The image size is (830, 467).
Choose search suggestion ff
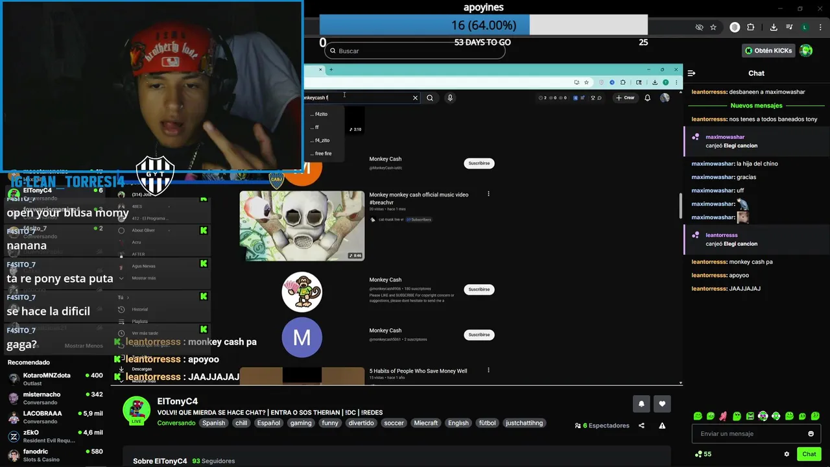[x=322, y=127]
